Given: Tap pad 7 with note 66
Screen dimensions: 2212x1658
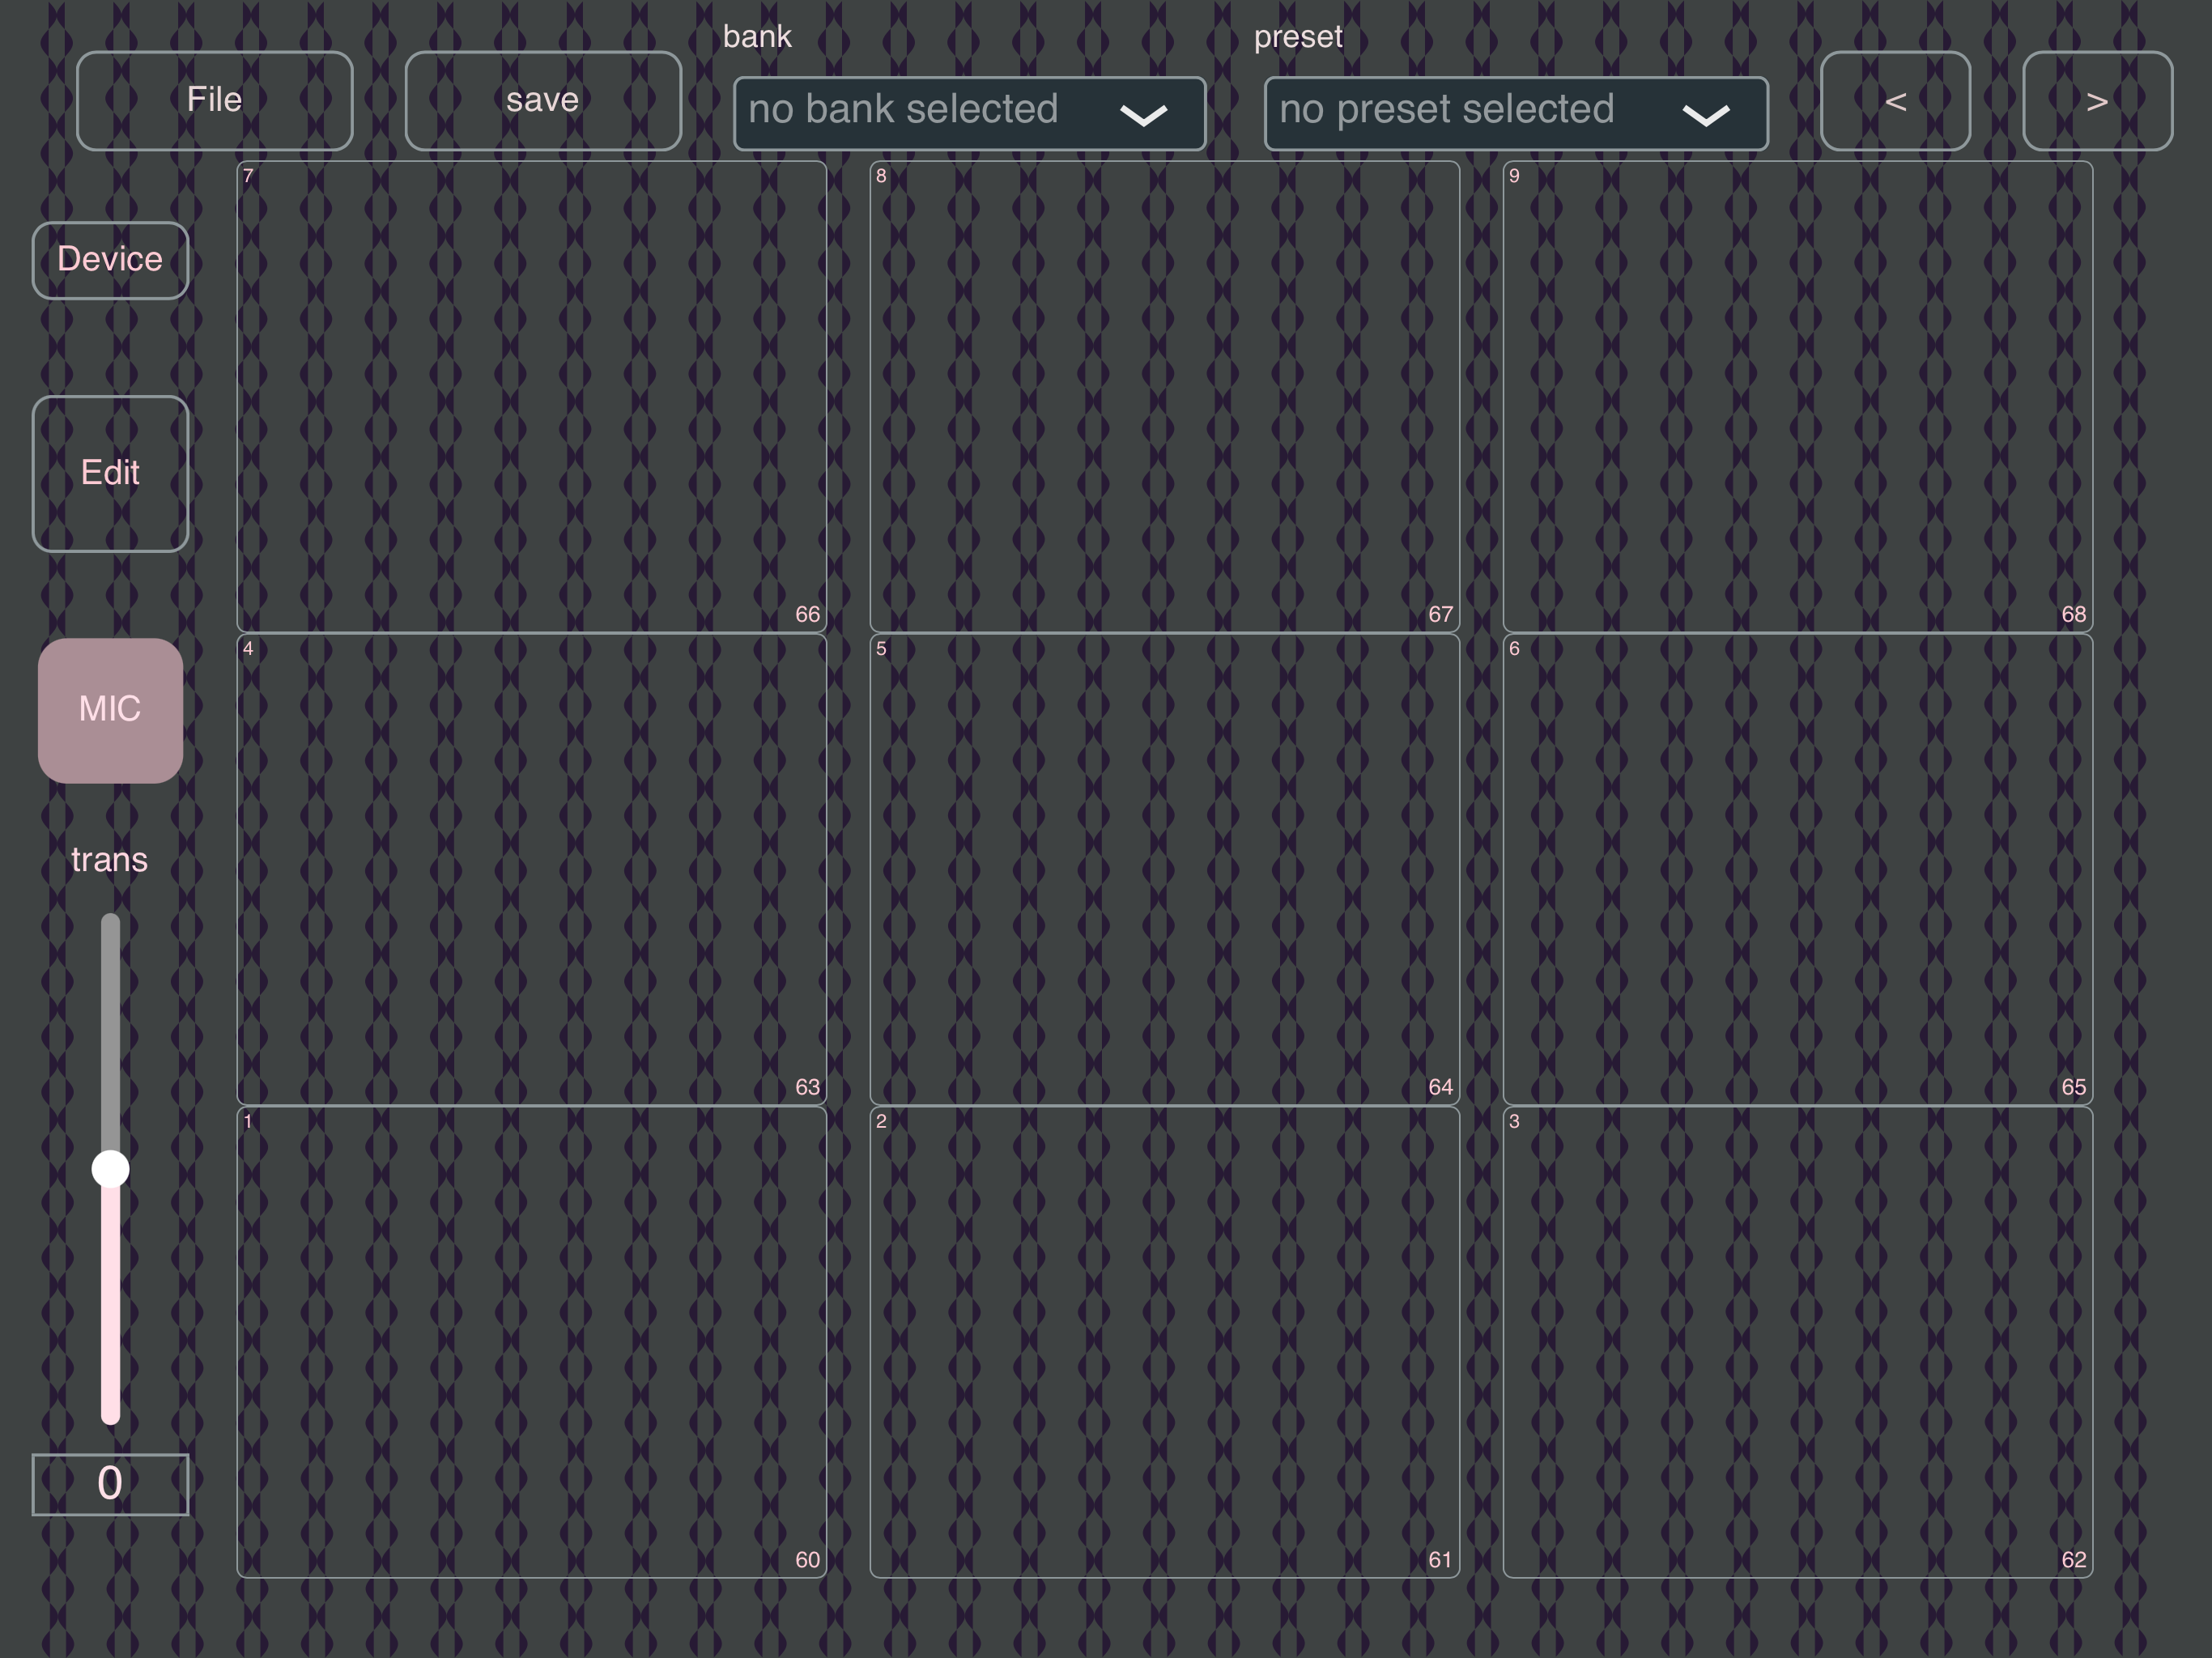Looking at the screenshot, I should pos(531,397).
